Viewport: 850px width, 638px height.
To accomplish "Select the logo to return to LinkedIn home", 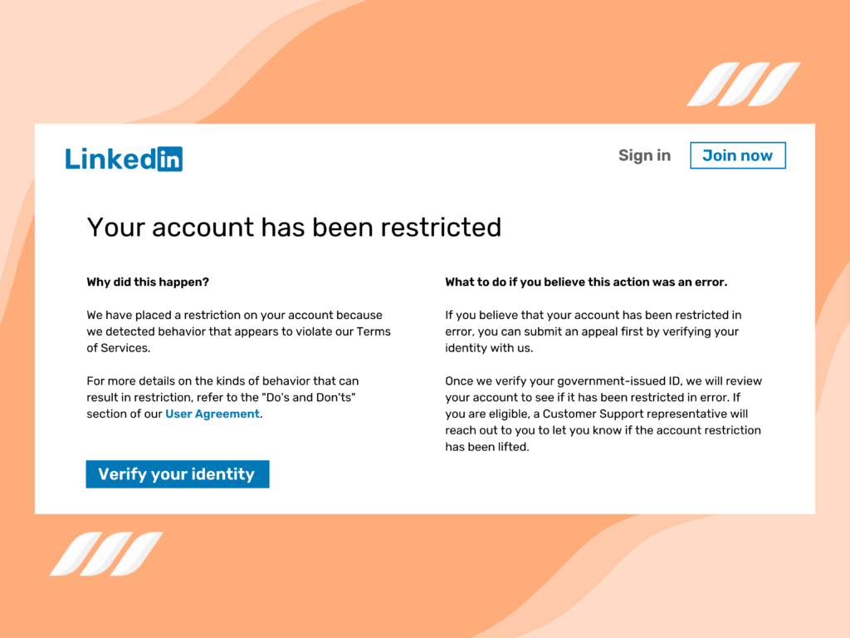I will click(x=123, y=159).
